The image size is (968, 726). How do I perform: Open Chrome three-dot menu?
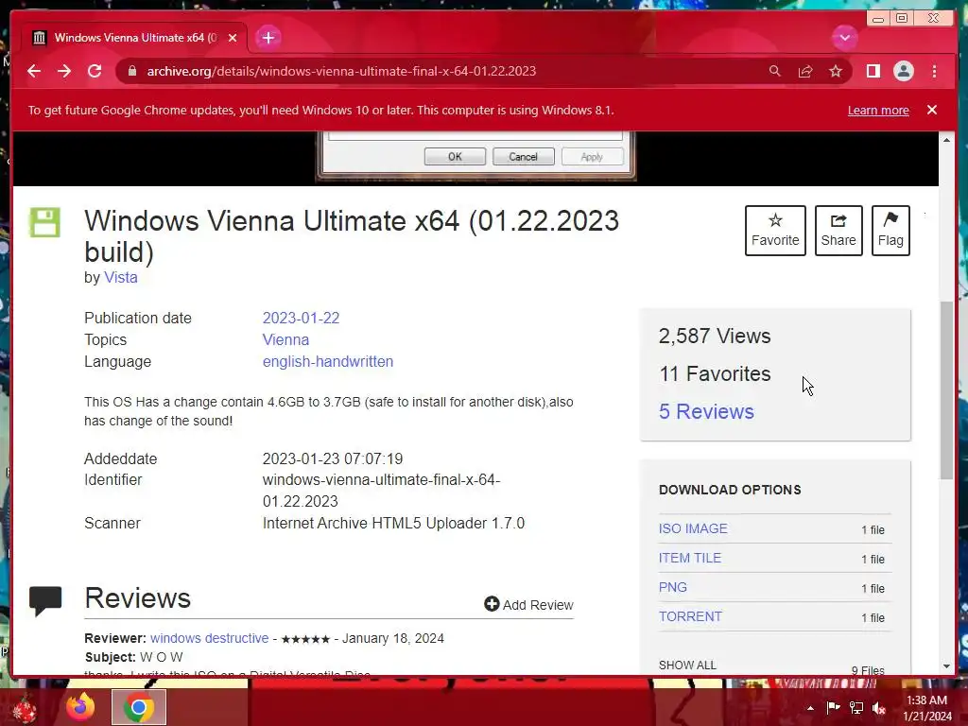pyautogui.click(x=934, y=71)
